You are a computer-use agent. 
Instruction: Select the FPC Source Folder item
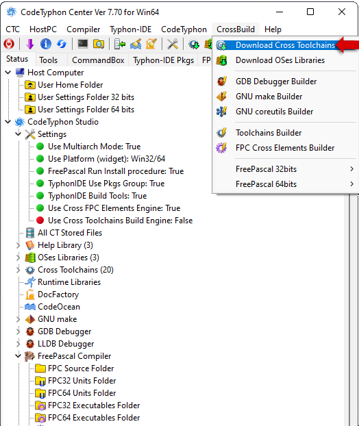(x=81, y=368)
